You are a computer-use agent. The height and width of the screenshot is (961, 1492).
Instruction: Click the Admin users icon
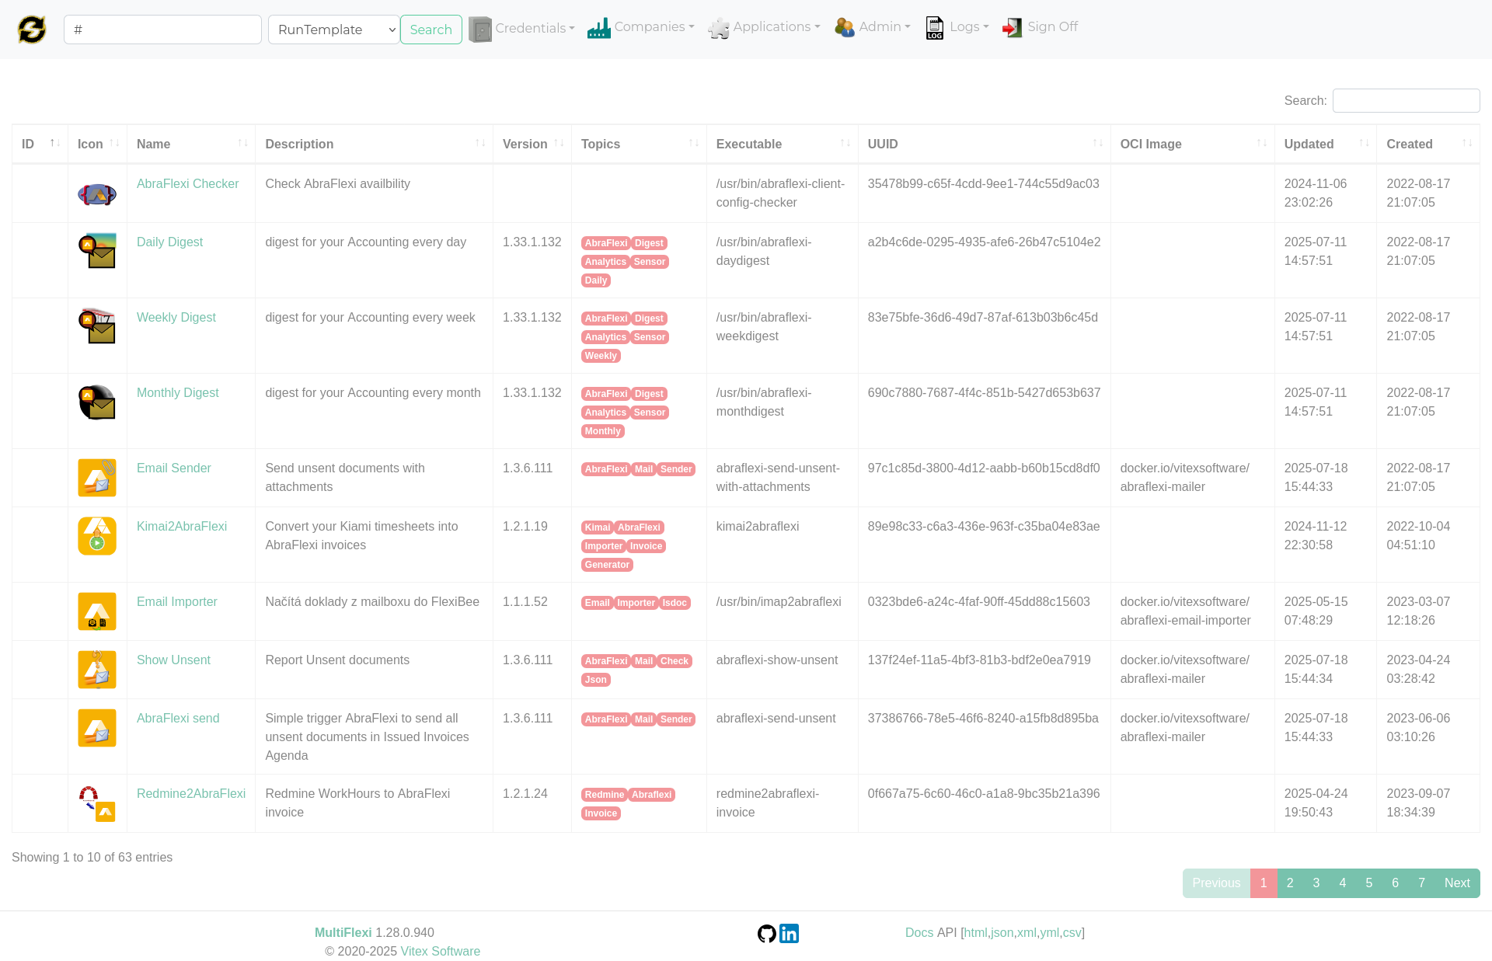click(845, 28)
